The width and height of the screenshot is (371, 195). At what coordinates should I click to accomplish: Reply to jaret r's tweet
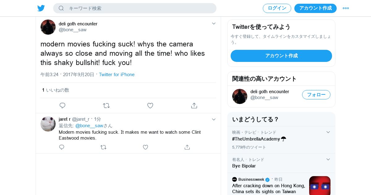click(62, 147)
